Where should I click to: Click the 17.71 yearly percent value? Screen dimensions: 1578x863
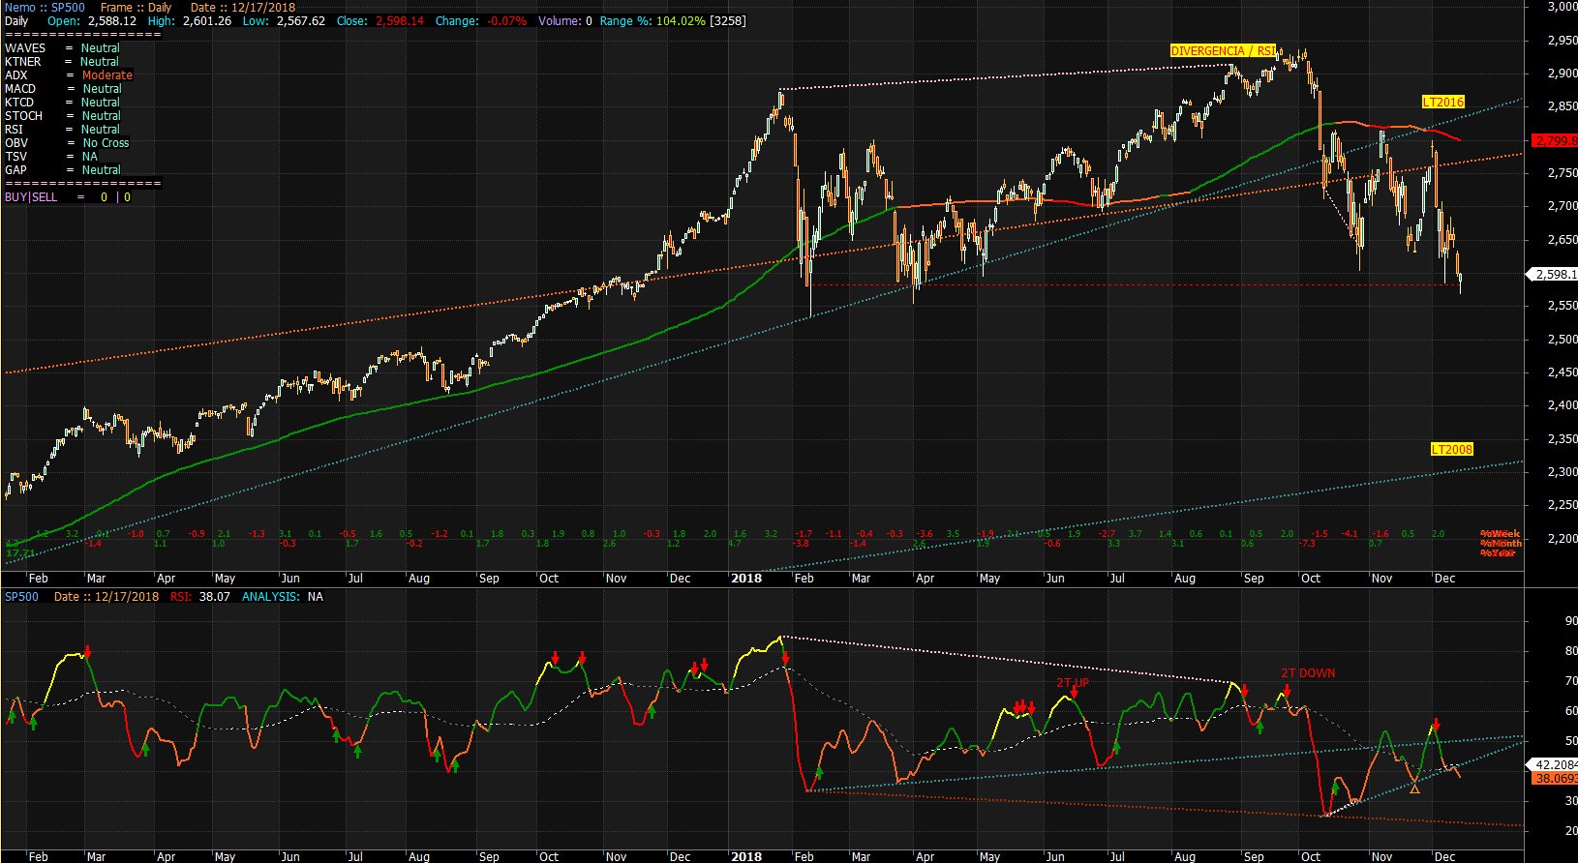[21, 552]
